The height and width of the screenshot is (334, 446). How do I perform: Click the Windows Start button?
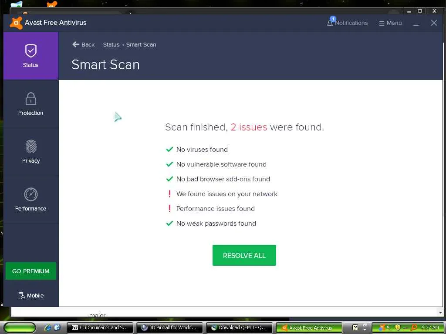pos(20,327)
